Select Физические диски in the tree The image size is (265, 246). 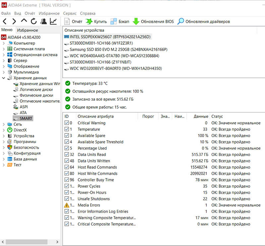point(36,95)
